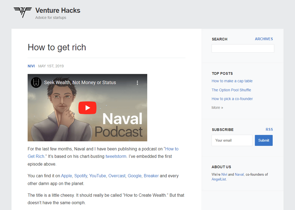Open the Overcast podcast link
The image size is (295, 210).
click(x=117, y=176)
